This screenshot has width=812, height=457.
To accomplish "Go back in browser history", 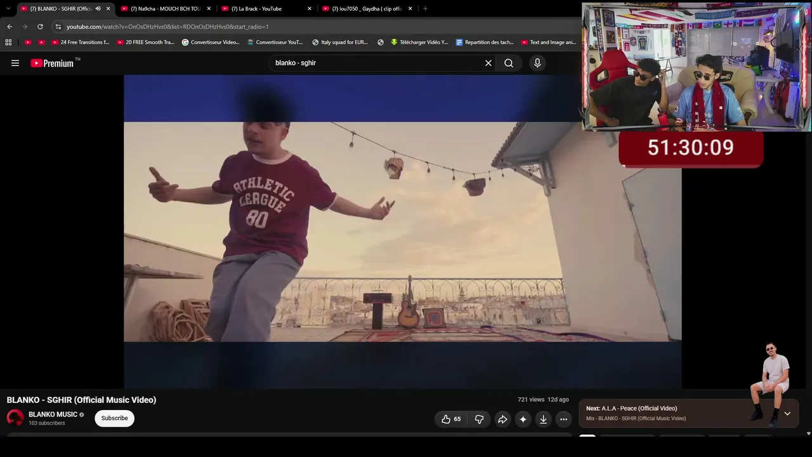I will click(10, 27).
